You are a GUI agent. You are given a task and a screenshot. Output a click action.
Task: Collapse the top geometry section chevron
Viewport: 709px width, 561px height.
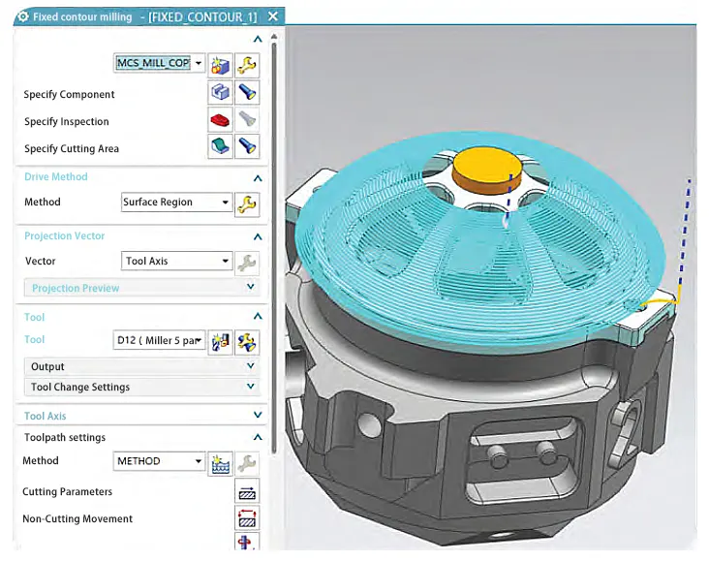click(258, 40)
